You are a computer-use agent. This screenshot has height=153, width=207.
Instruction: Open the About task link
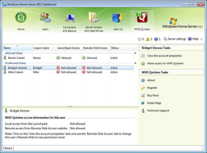151,80
